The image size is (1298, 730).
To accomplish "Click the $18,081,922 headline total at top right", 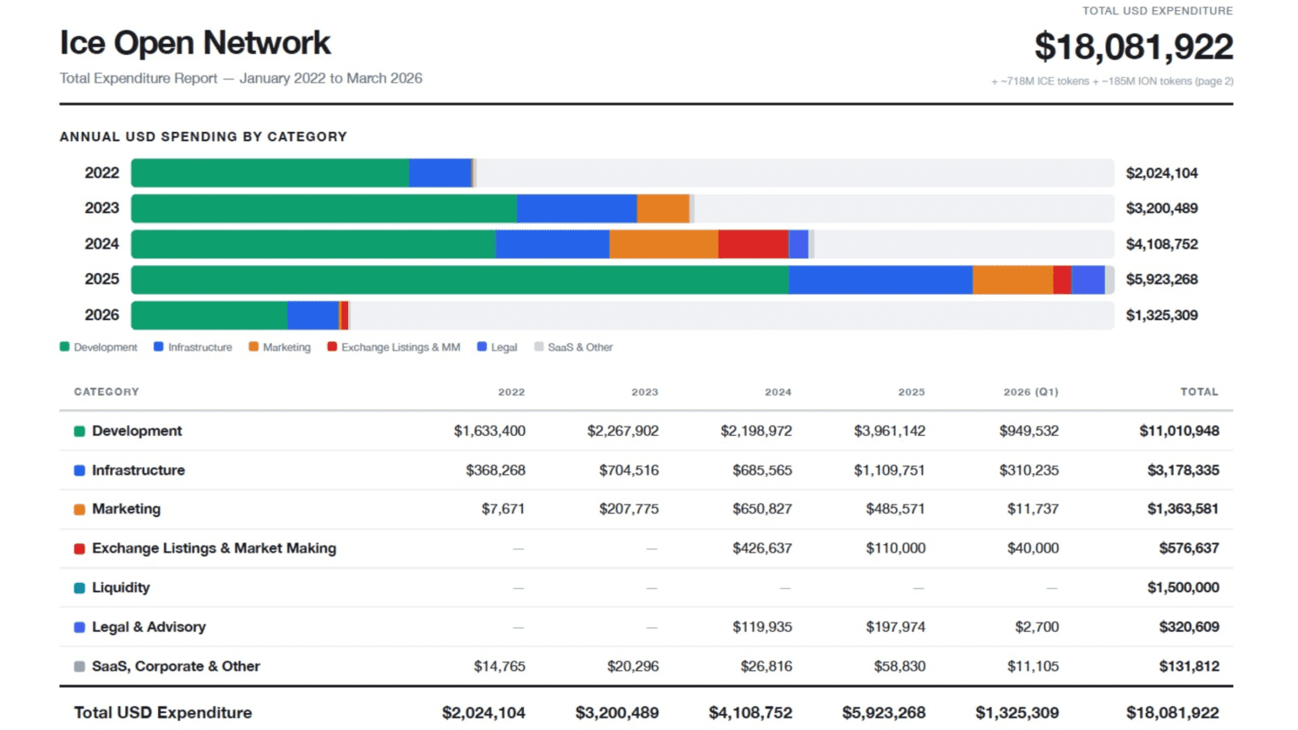I will coord(1133,46).
